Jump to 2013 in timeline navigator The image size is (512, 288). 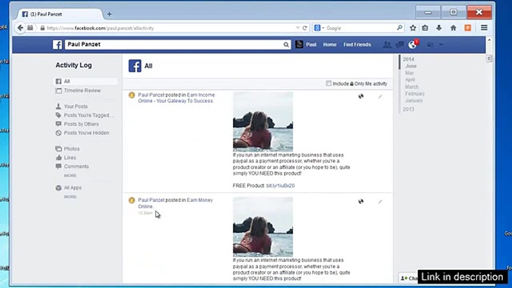tap(408, 109)
